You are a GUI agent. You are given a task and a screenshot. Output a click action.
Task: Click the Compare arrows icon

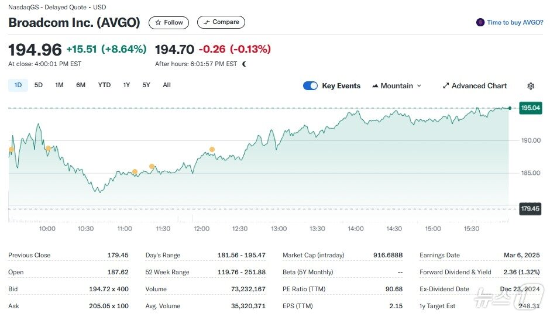pos(206,22)
